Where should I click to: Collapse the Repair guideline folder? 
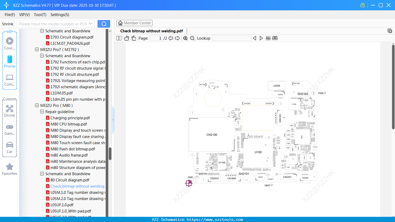click(x=42, y=112)
